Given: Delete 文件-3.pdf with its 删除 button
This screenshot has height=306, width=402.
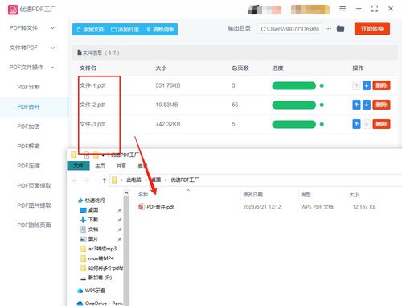Looking at the screenshot, I should [381, 124].
